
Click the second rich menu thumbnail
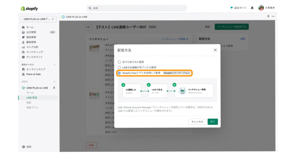pos(94,96)
